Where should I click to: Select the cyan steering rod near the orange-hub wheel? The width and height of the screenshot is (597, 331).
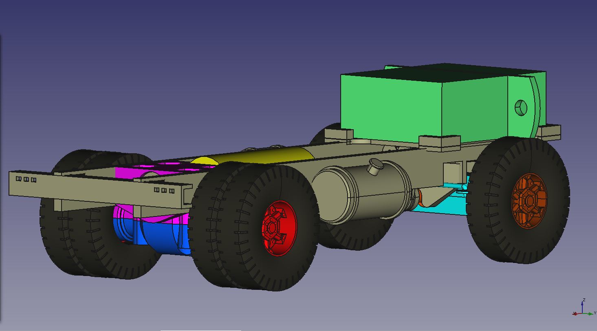(x=452, y=186)
